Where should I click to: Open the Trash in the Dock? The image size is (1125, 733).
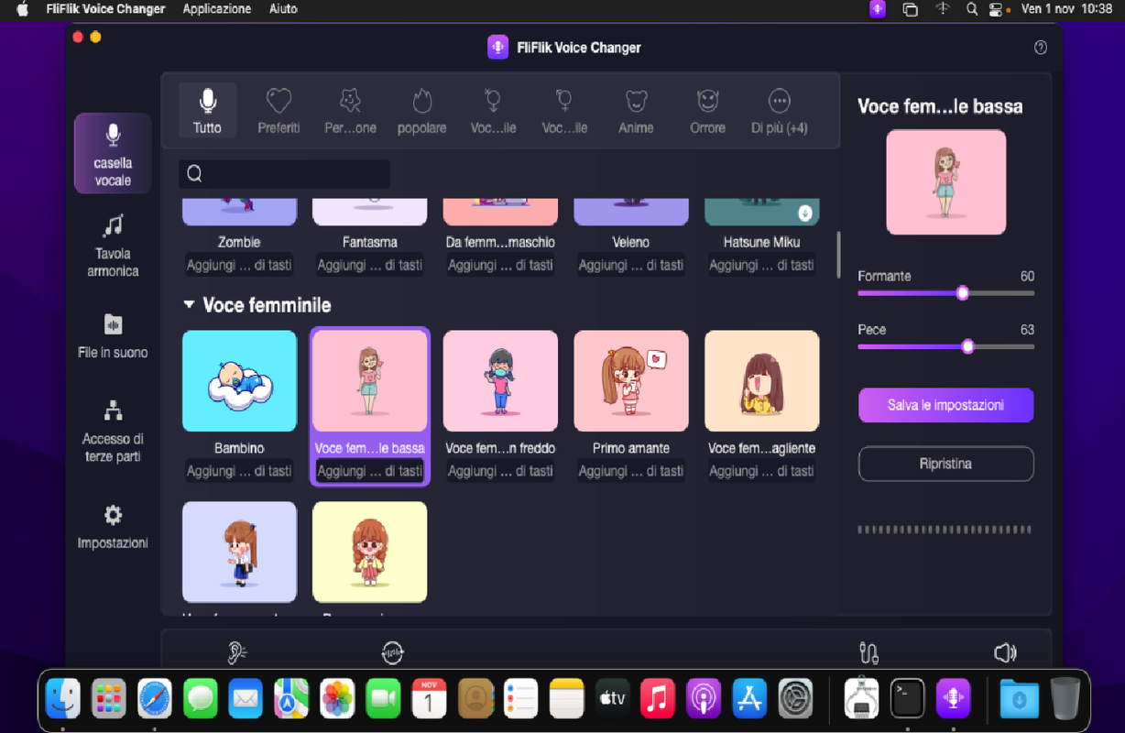pyautogui.click(x=1065, y=700)
